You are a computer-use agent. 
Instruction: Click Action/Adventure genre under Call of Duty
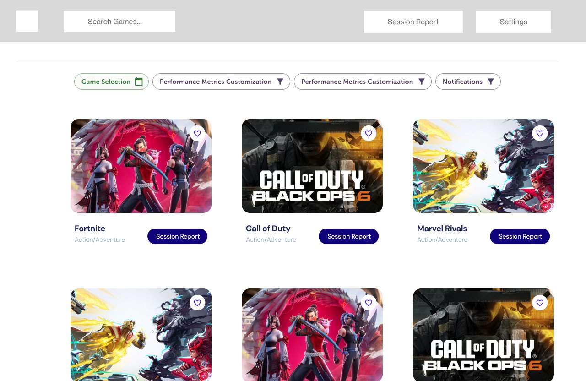(x=271, y=239)
